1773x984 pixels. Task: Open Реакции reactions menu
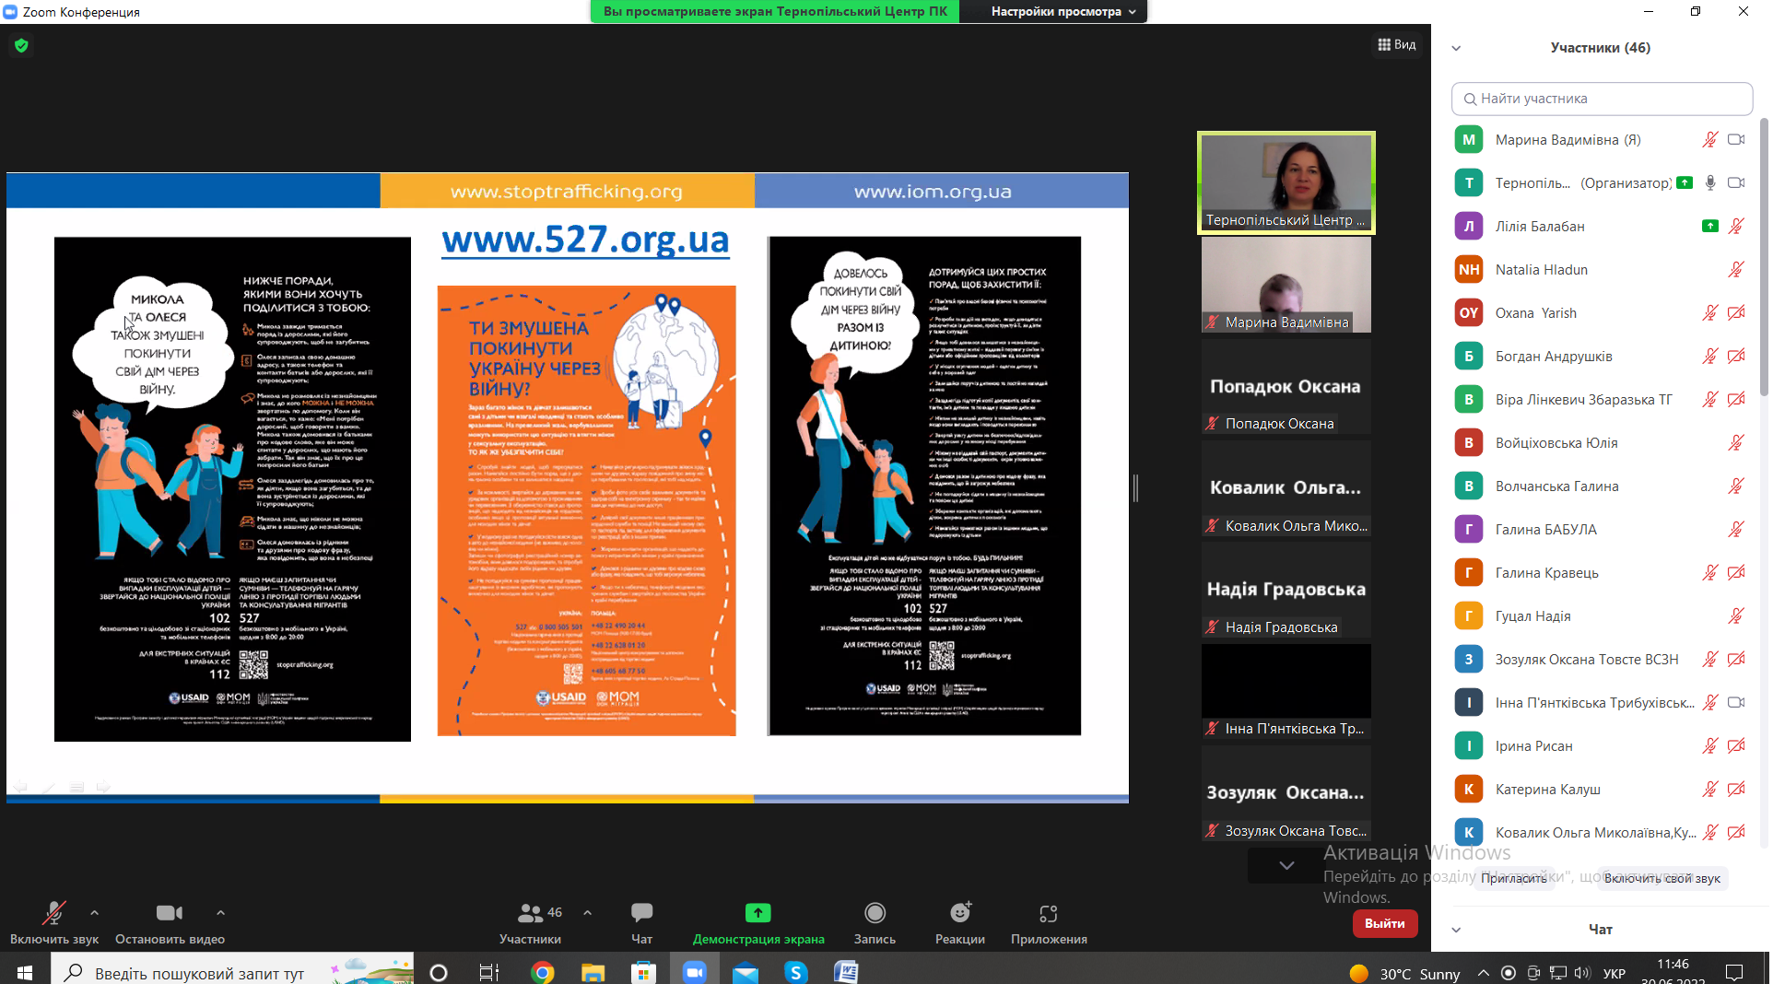click(x=960, y=922)
